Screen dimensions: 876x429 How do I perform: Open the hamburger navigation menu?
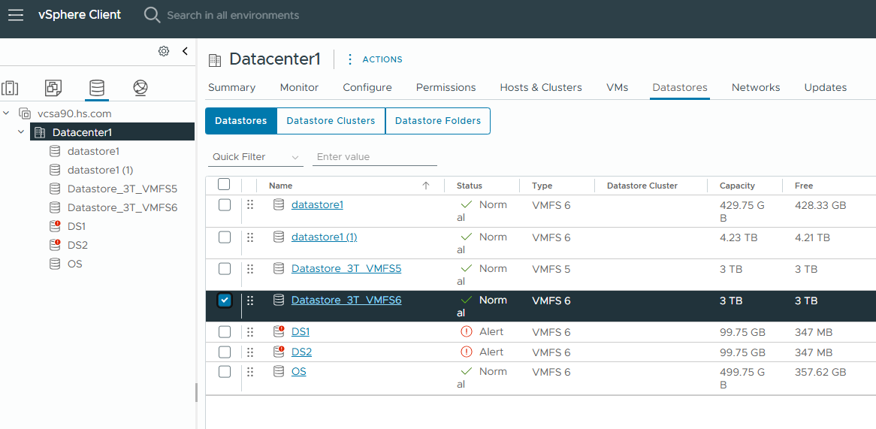(16, 15)
